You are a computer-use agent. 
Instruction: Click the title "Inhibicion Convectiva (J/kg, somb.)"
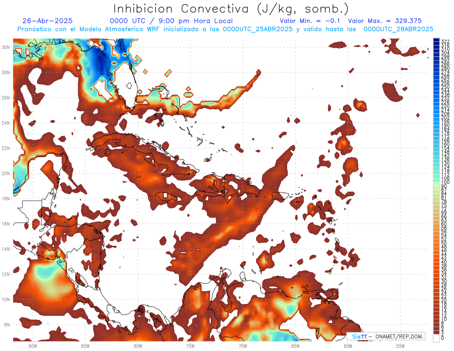pyautogui.click(x=231, y=9)
